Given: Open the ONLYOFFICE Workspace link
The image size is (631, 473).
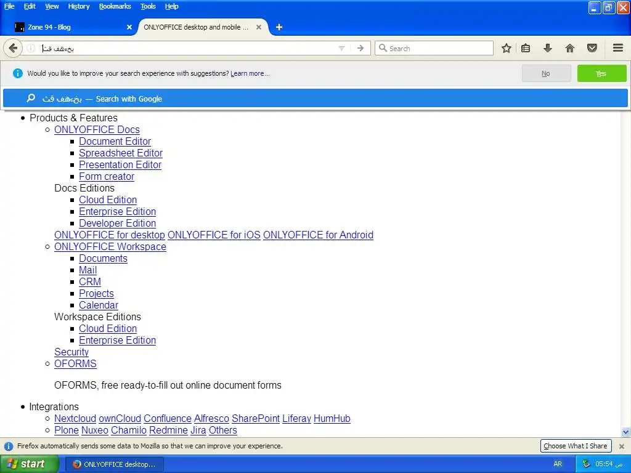Looking at the screenshot, I should (110, 246).
